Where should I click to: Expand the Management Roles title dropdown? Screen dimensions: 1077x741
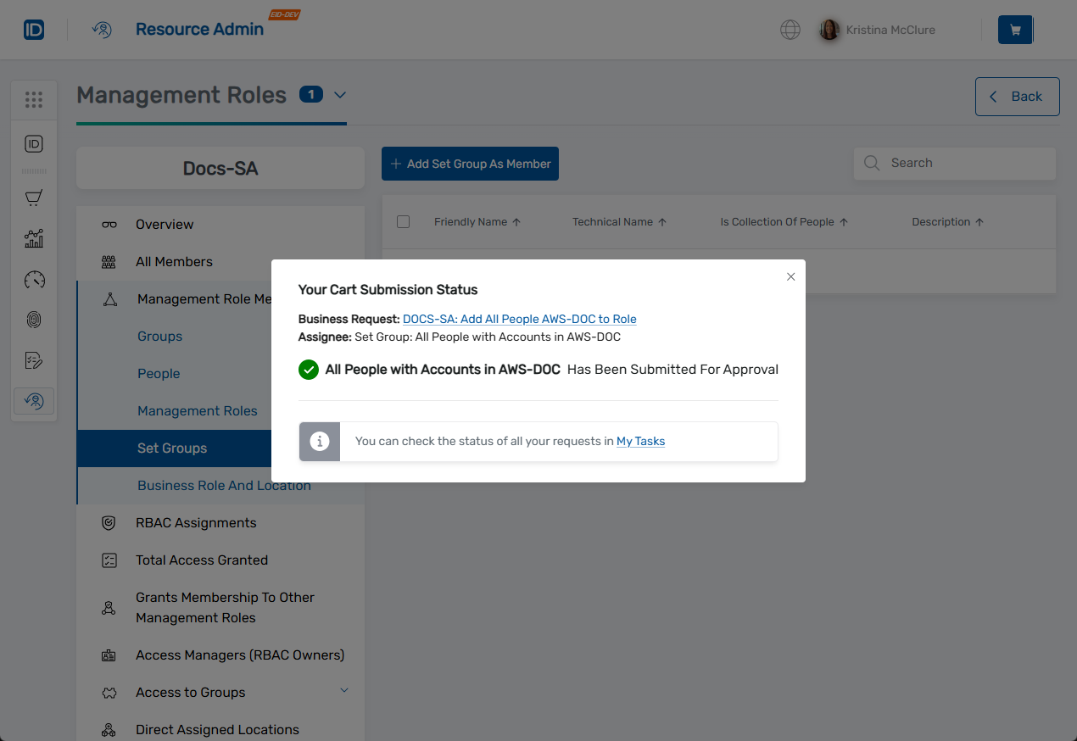coord(340,96)
